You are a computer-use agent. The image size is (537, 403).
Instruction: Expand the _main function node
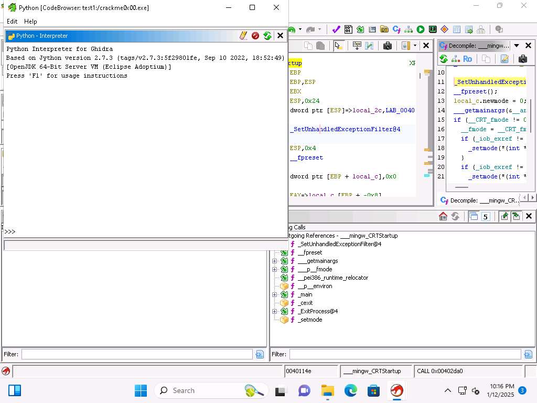pyautogui.click(x=274, y=294)
